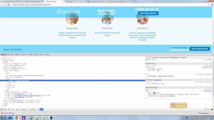Screen dimensions: 214x120
Task: Open the fancybox jquery pack script link
Action: pos(28,96)
